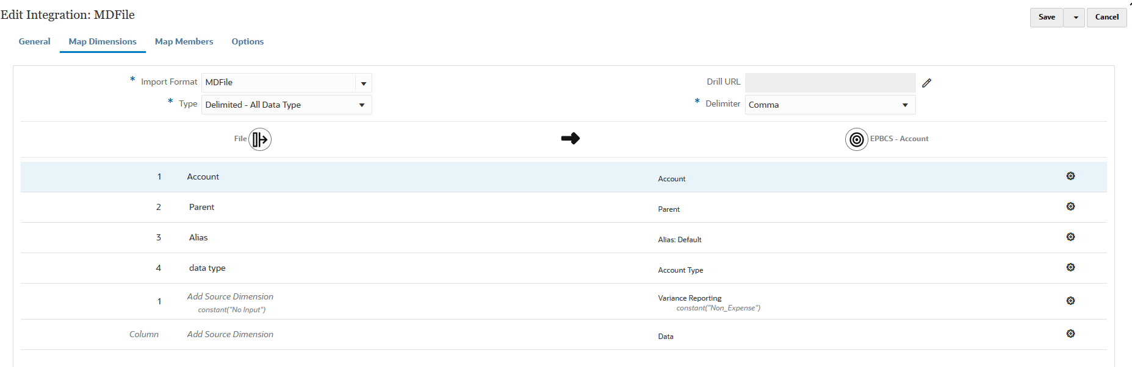1132x367 pixels.
Task: Edit the Drill URL with pencil icon
Action: pos(926,83)
